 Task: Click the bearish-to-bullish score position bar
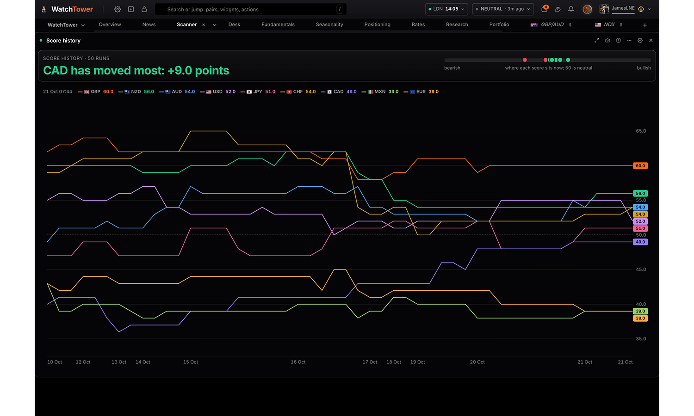click(547, 60)
